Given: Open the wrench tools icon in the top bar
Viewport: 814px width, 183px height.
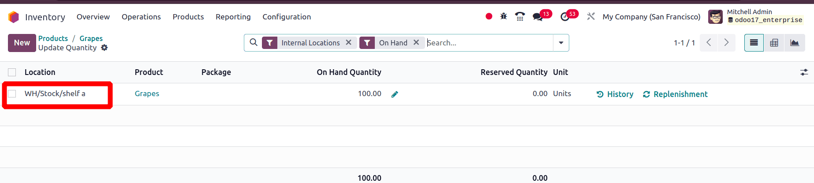Looking at the screenshot, I should click(x=591, y=17).
